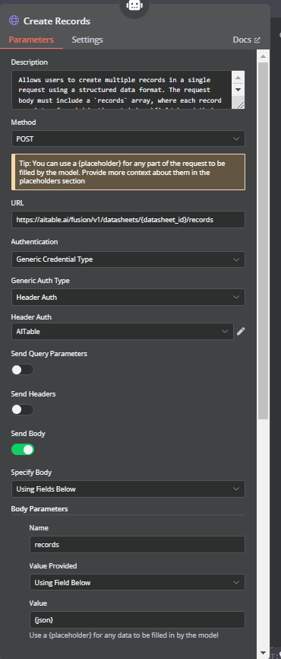The width and height of the screenshot is (281, 659).
Task: Click the Docs external link icon
Action: [257, 40]
